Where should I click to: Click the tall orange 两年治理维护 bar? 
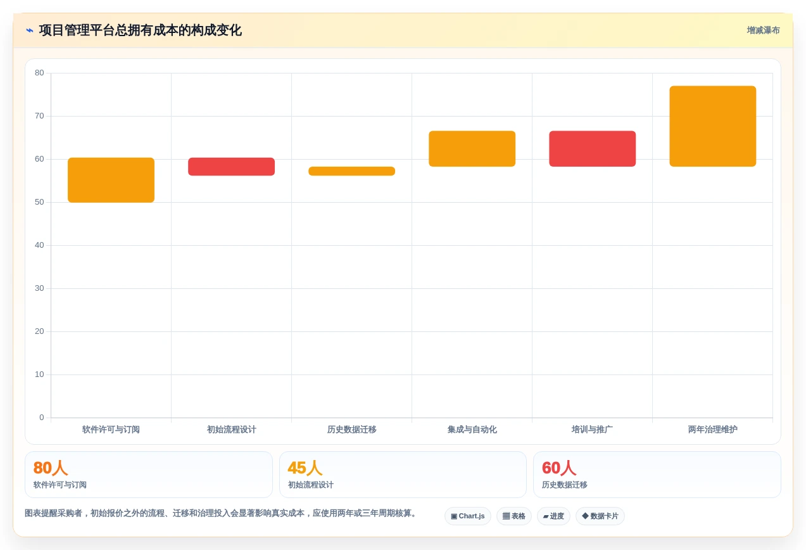click(x=712, y=126)
